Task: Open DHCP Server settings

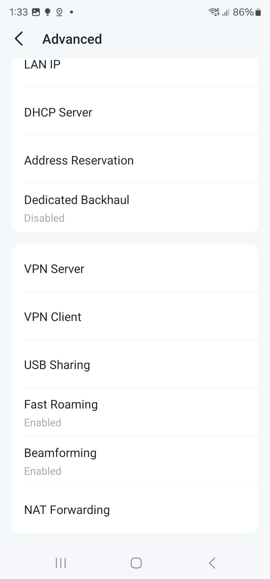Action: click(x=135, y=112)
